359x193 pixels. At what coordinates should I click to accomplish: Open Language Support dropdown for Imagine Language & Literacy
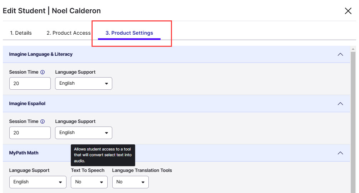(x=84, y=83)
